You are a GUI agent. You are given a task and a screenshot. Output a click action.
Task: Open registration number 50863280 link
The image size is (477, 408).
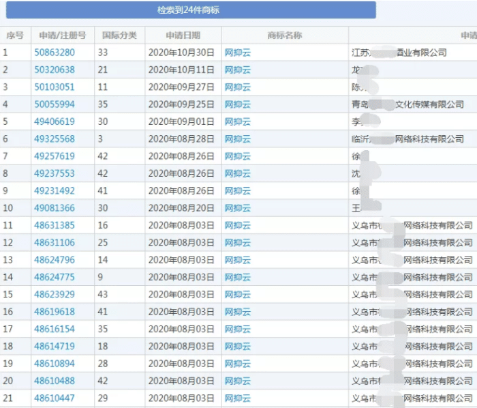click(x=55, y=53)
